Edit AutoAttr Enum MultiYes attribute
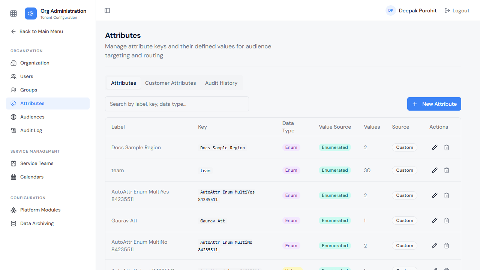The width and height of the screenshot is (480, 270). click(435, 195)
